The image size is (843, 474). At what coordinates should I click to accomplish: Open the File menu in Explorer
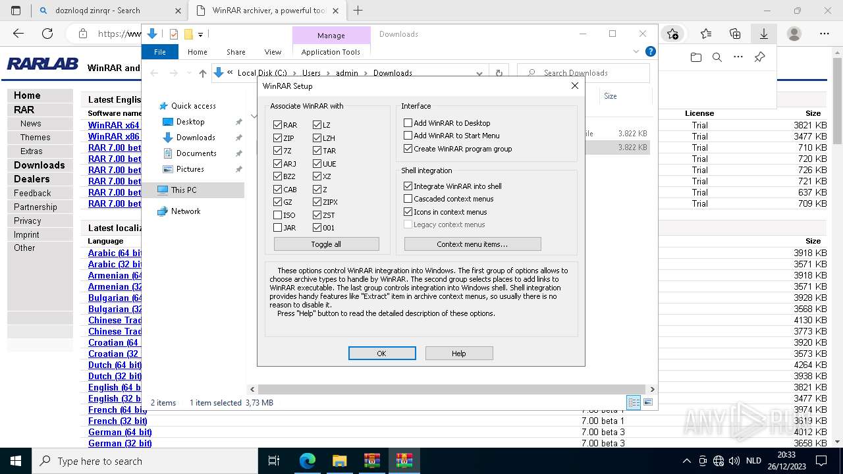pyautogui.click(x=159, y=52)
